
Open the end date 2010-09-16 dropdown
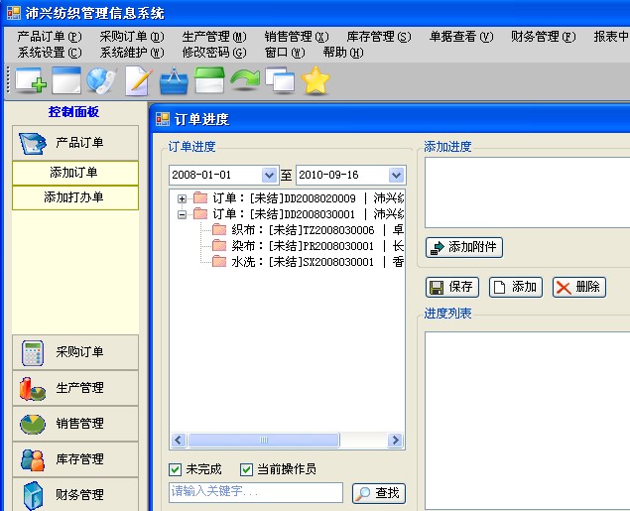pos(396,176)
